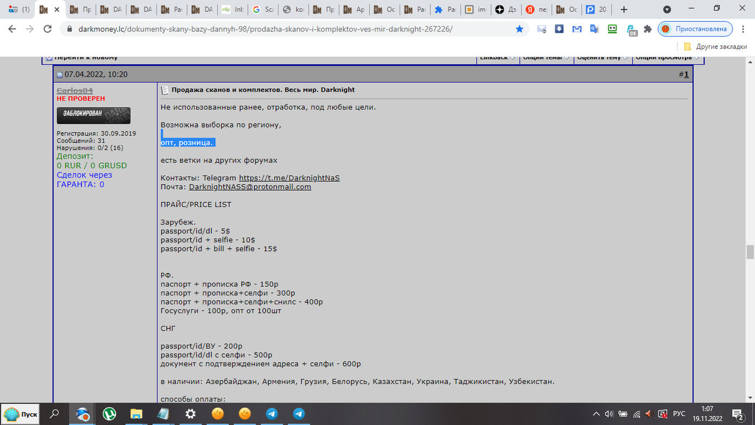Open the Chrome extensions puzzle icon
Image resolution: width=755 pixels, height=425 pixels.
click(x=648, y=28)
